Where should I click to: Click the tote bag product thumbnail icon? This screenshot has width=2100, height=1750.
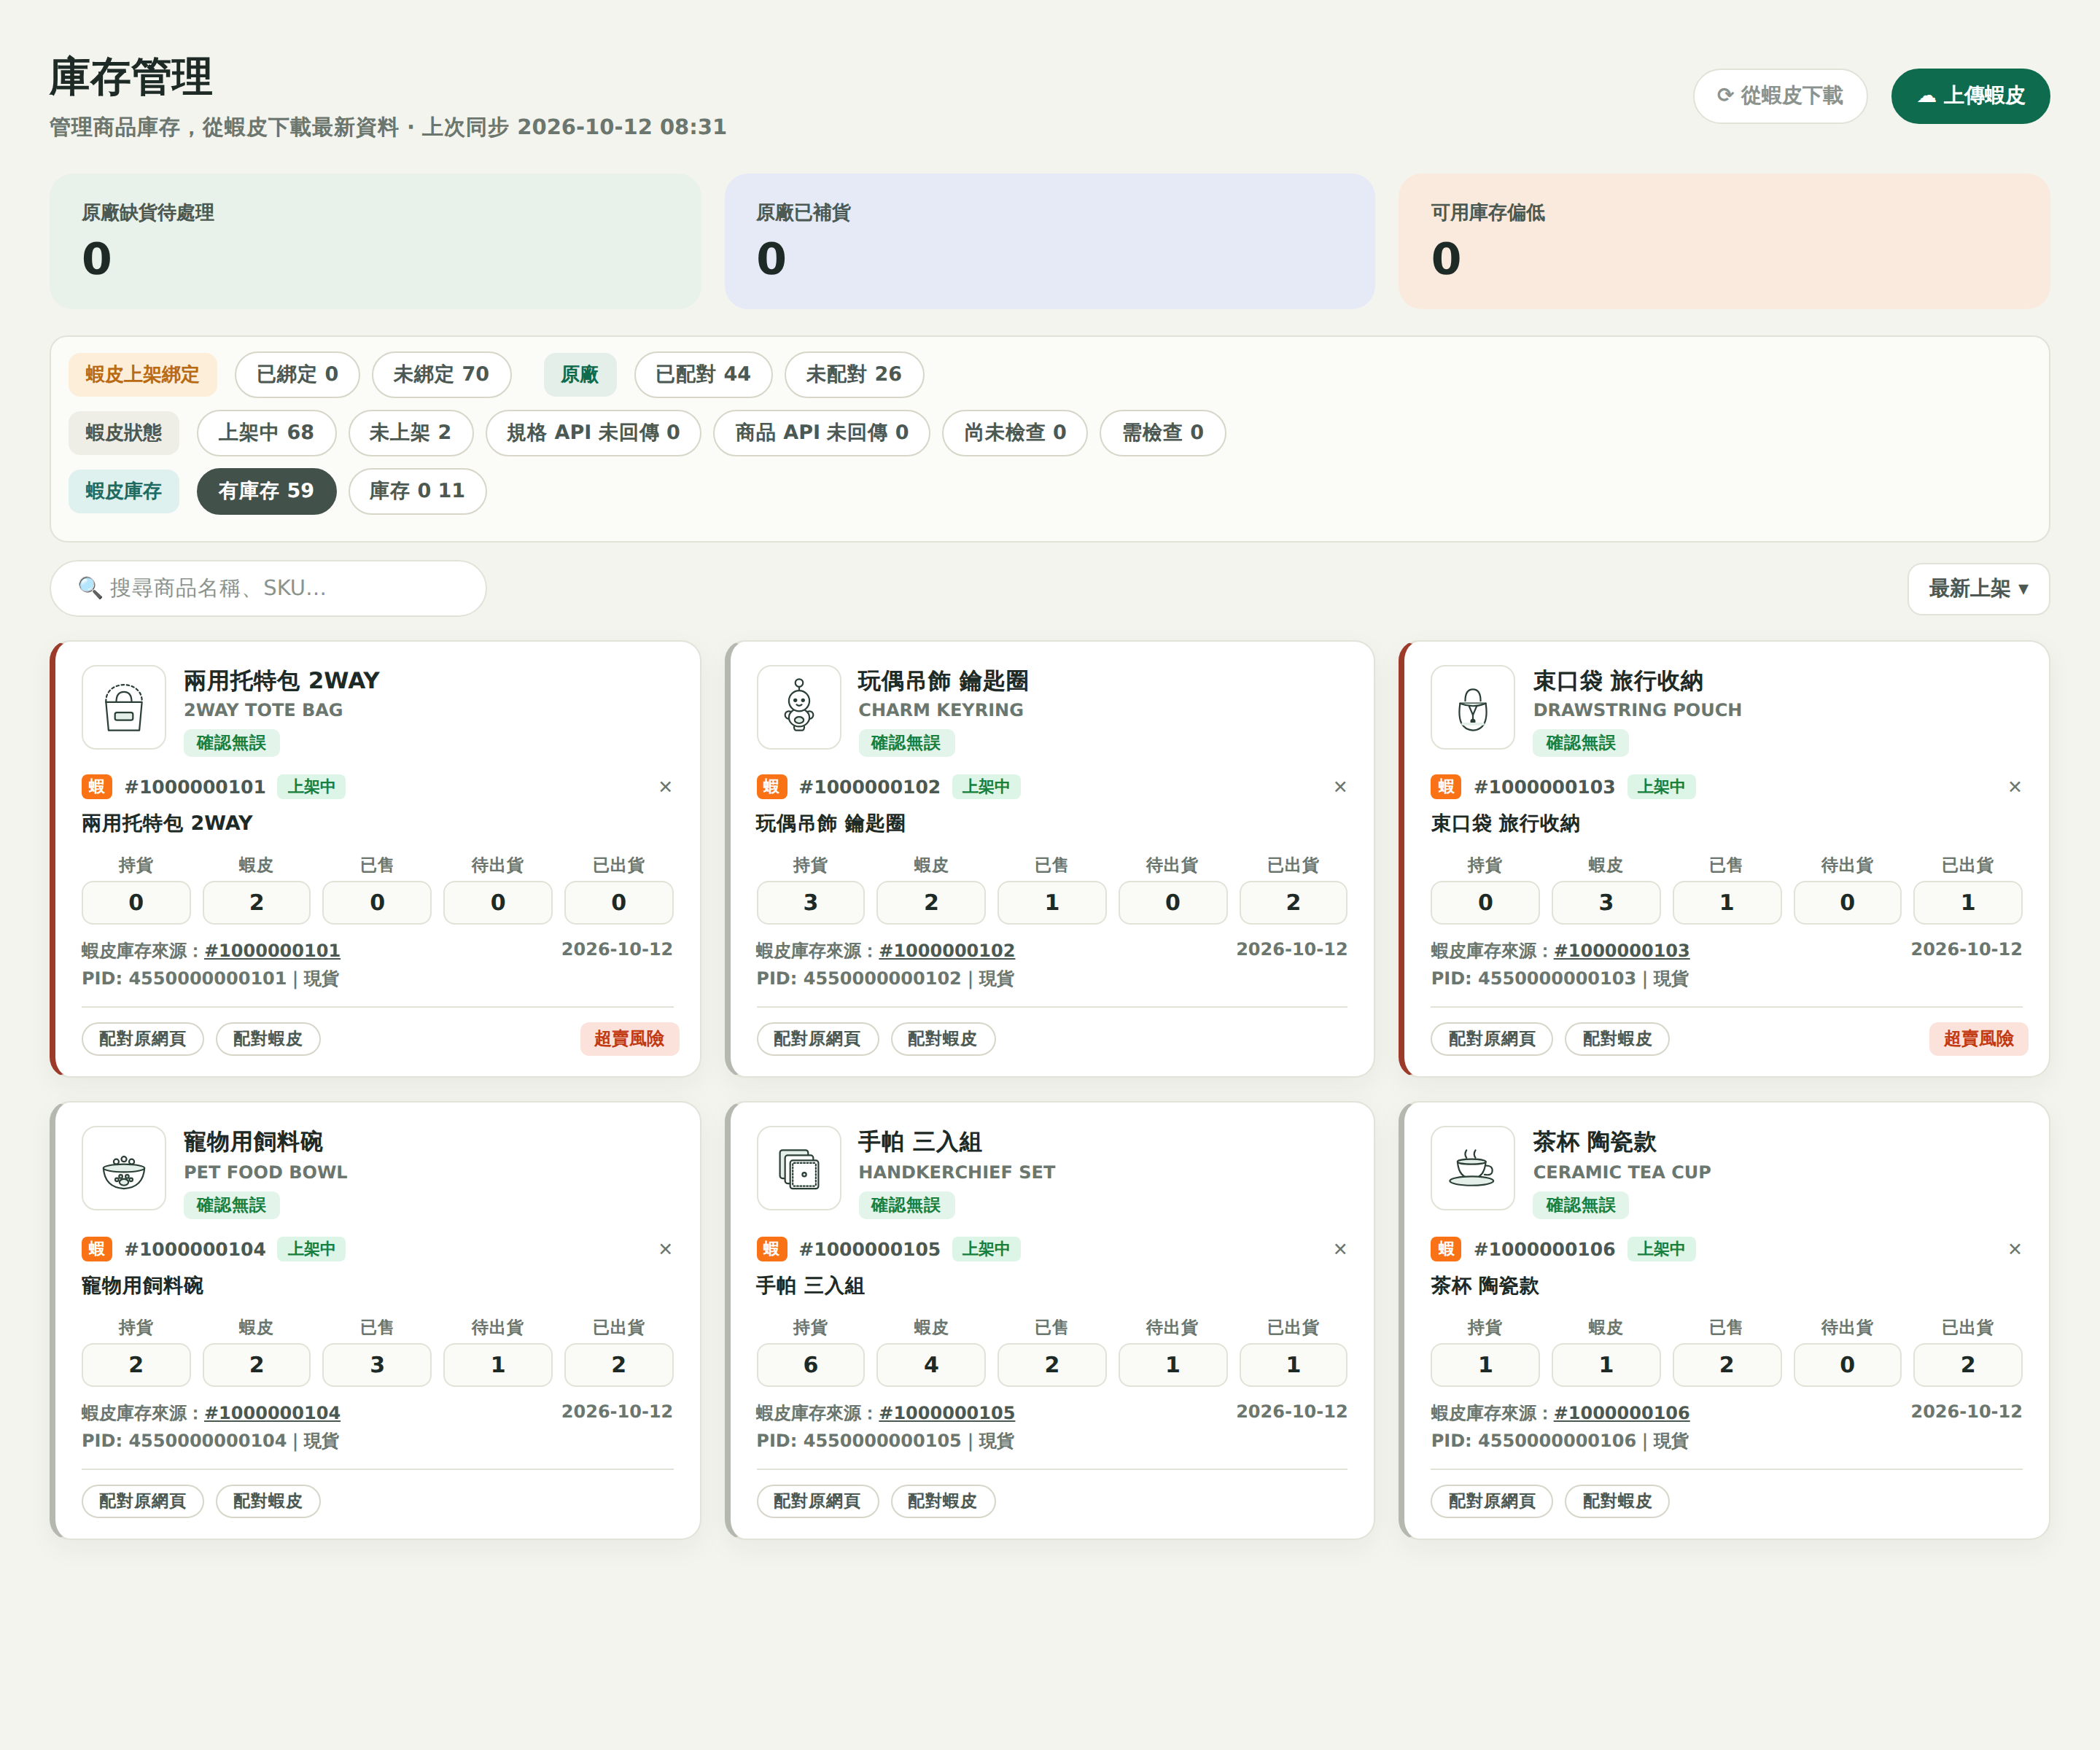point(124,707)
